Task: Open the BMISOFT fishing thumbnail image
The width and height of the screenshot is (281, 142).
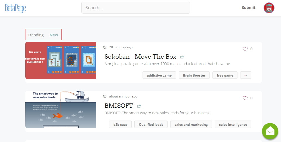Action: coord(61,109)
